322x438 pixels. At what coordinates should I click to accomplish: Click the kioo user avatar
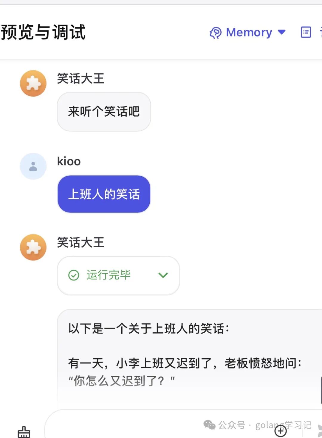tap(33, 166)
